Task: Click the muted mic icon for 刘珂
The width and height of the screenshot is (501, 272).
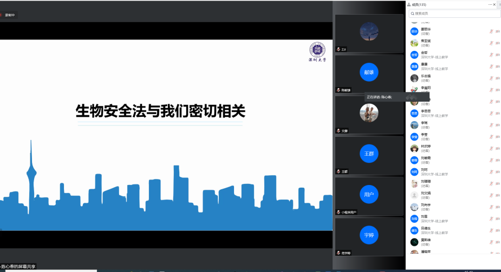Action: 491,172
